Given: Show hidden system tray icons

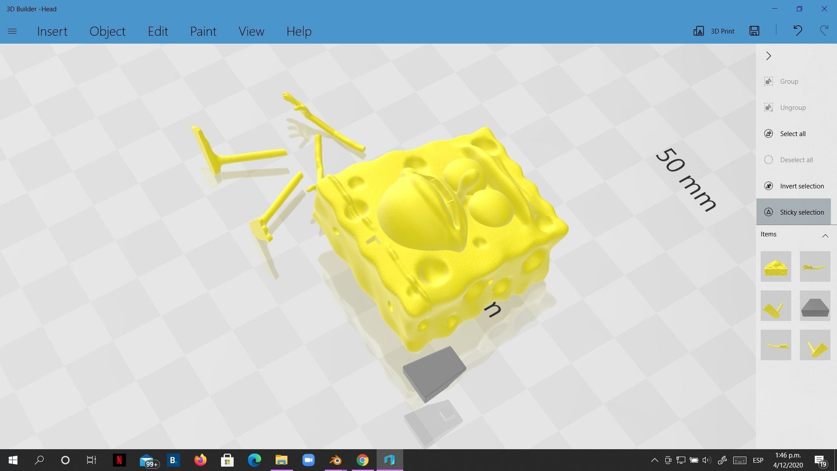Looking at the screenshot, I should click(654, 460).
